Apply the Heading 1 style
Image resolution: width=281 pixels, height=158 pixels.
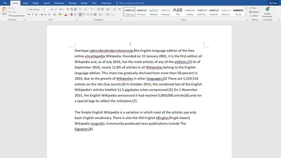point(154,12)
